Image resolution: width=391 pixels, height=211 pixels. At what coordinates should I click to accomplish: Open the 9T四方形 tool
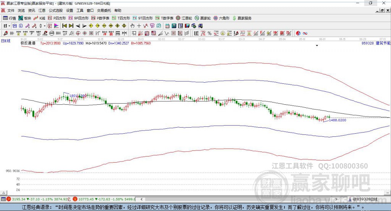tap(143, 18)
